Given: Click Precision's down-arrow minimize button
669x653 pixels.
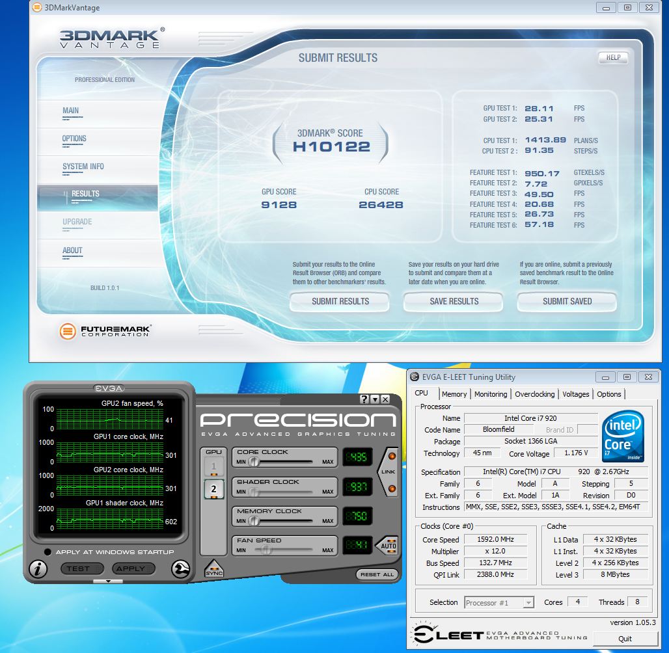Looking at the screenshot, I should tap(375, 399).
